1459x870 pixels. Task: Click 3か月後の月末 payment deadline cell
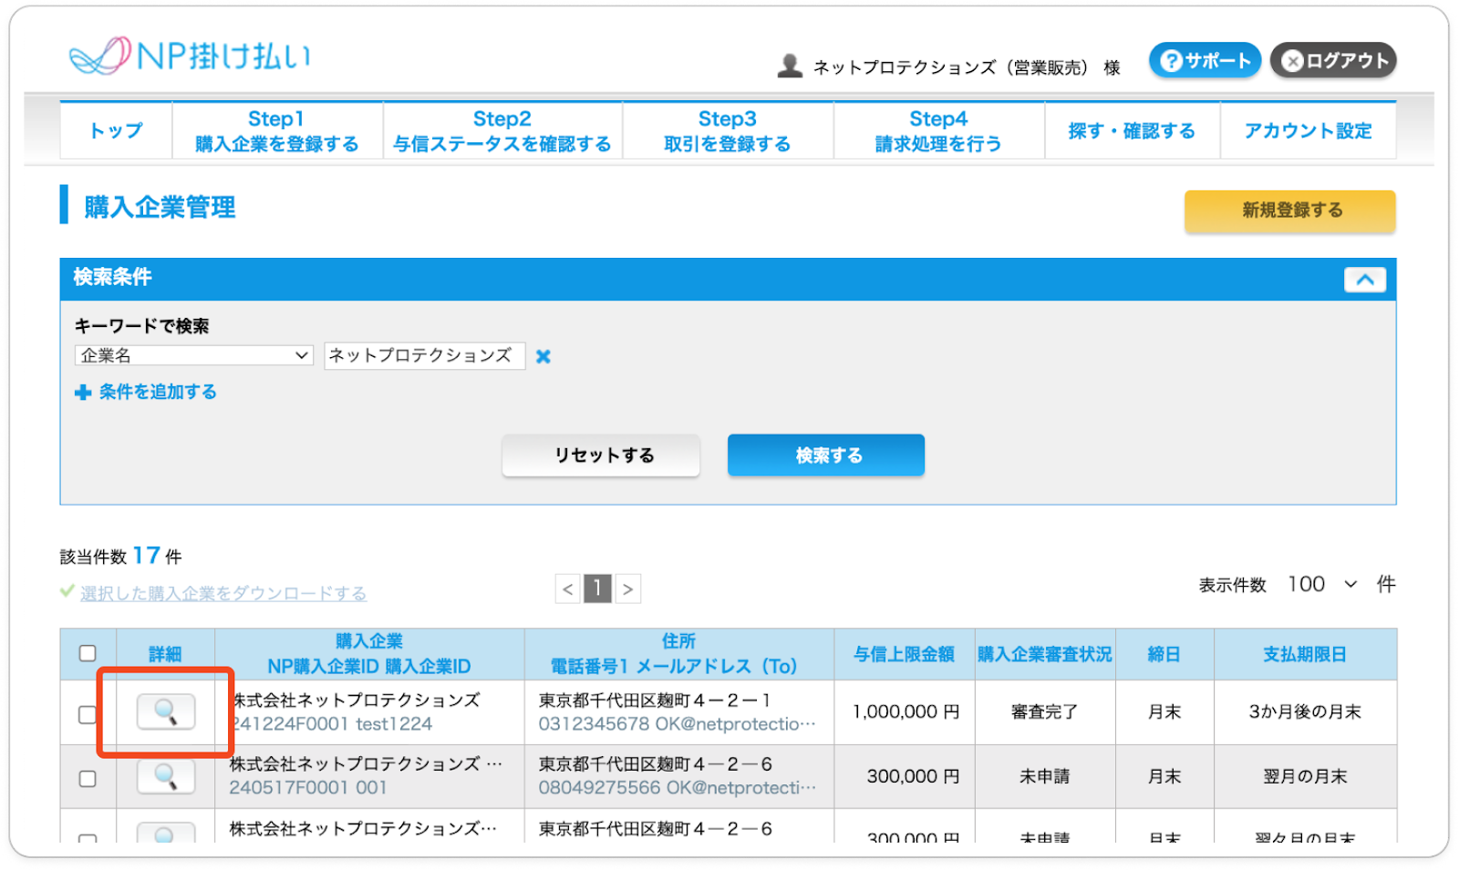[x=1305, y=711]
